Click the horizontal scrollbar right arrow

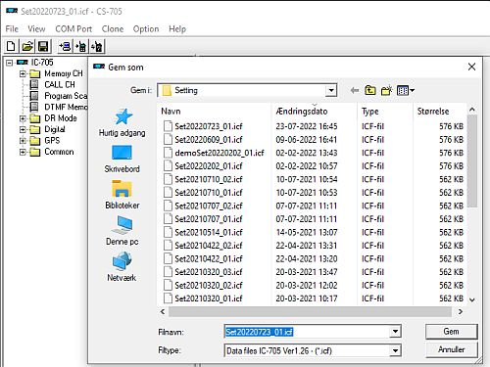click(461, 312)
